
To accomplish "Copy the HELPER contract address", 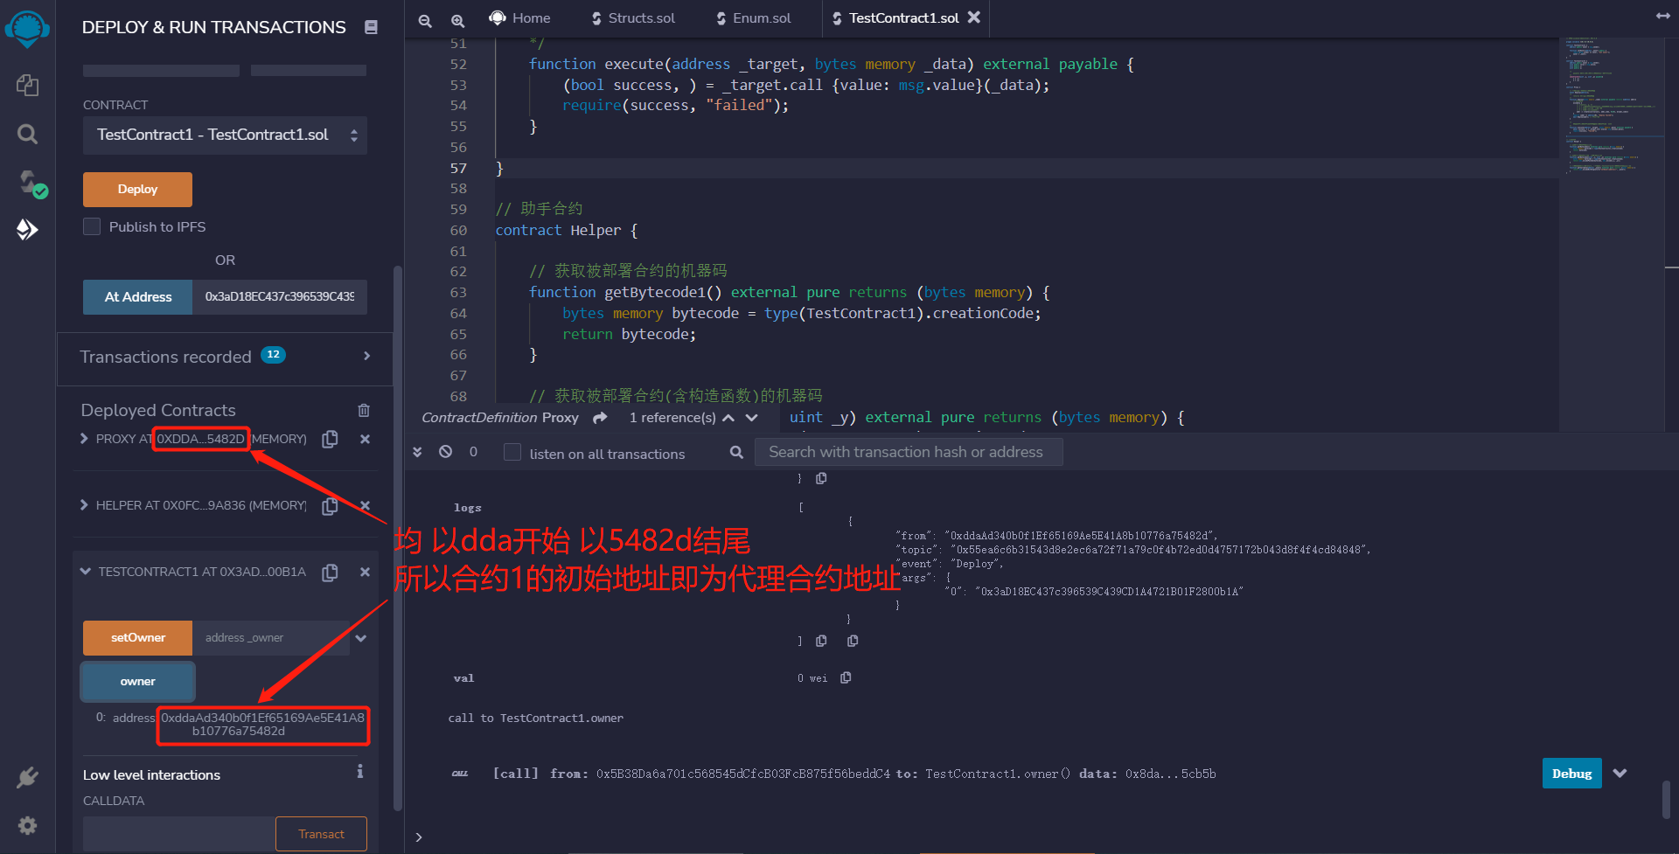I will [x=330, y=505].
